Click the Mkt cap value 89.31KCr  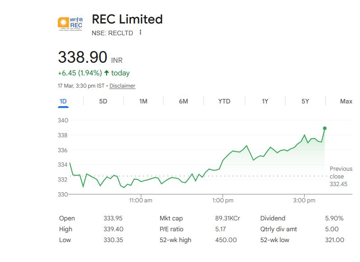228,218
